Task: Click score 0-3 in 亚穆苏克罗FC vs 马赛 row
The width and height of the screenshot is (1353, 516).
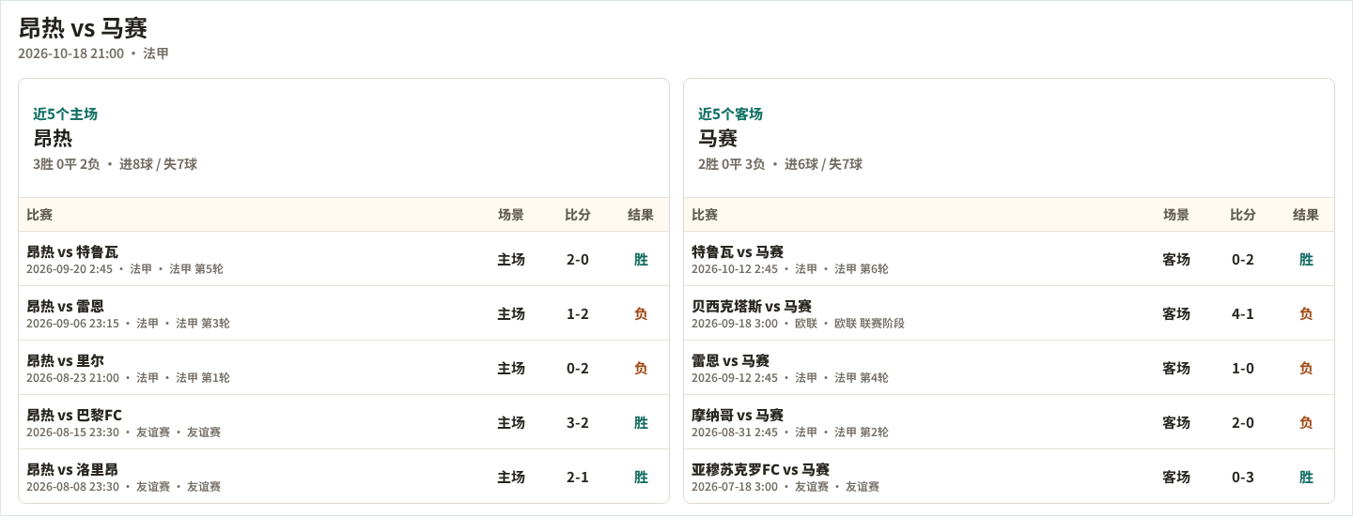Action: (x=1243, y=477)
